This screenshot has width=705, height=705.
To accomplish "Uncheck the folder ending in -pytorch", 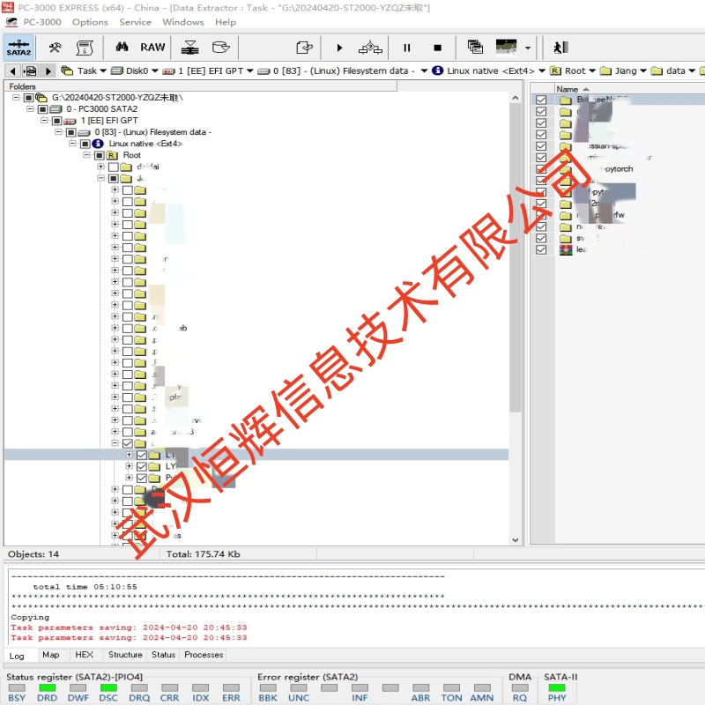I will 541,169.
